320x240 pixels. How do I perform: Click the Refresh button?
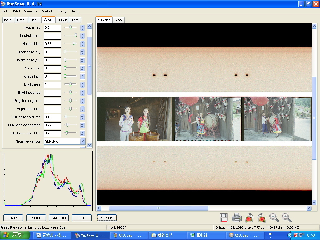coord(107,218)
